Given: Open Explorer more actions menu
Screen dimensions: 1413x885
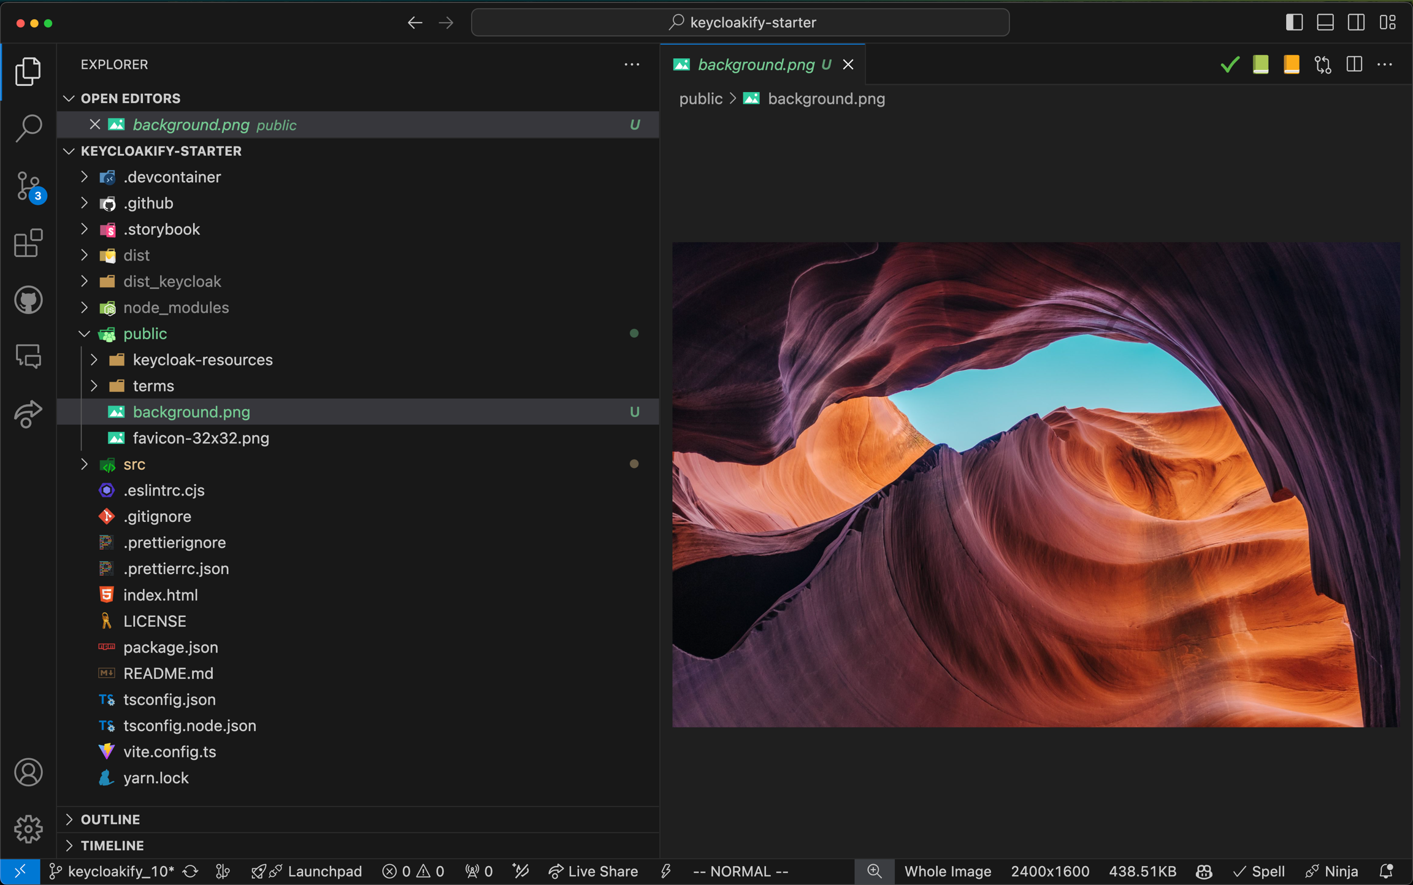Looking at the screenshot, I should (632, 64).
